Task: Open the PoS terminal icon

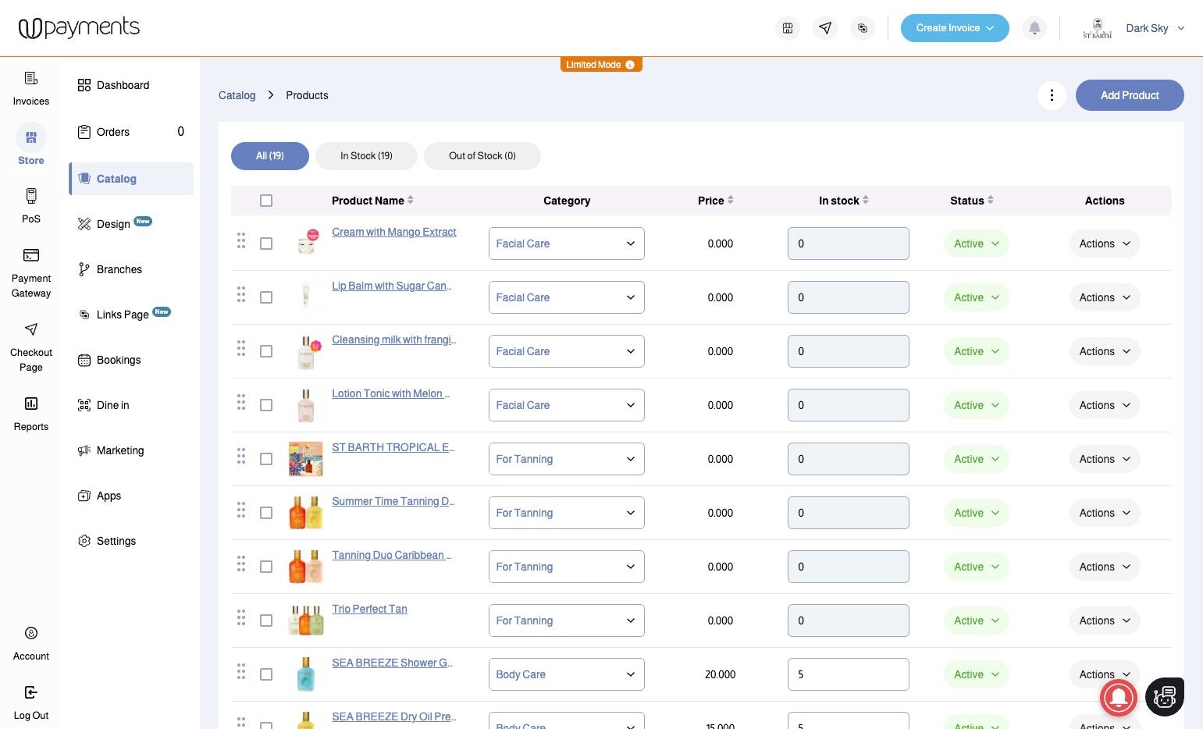Action: (x=31, y=196)
